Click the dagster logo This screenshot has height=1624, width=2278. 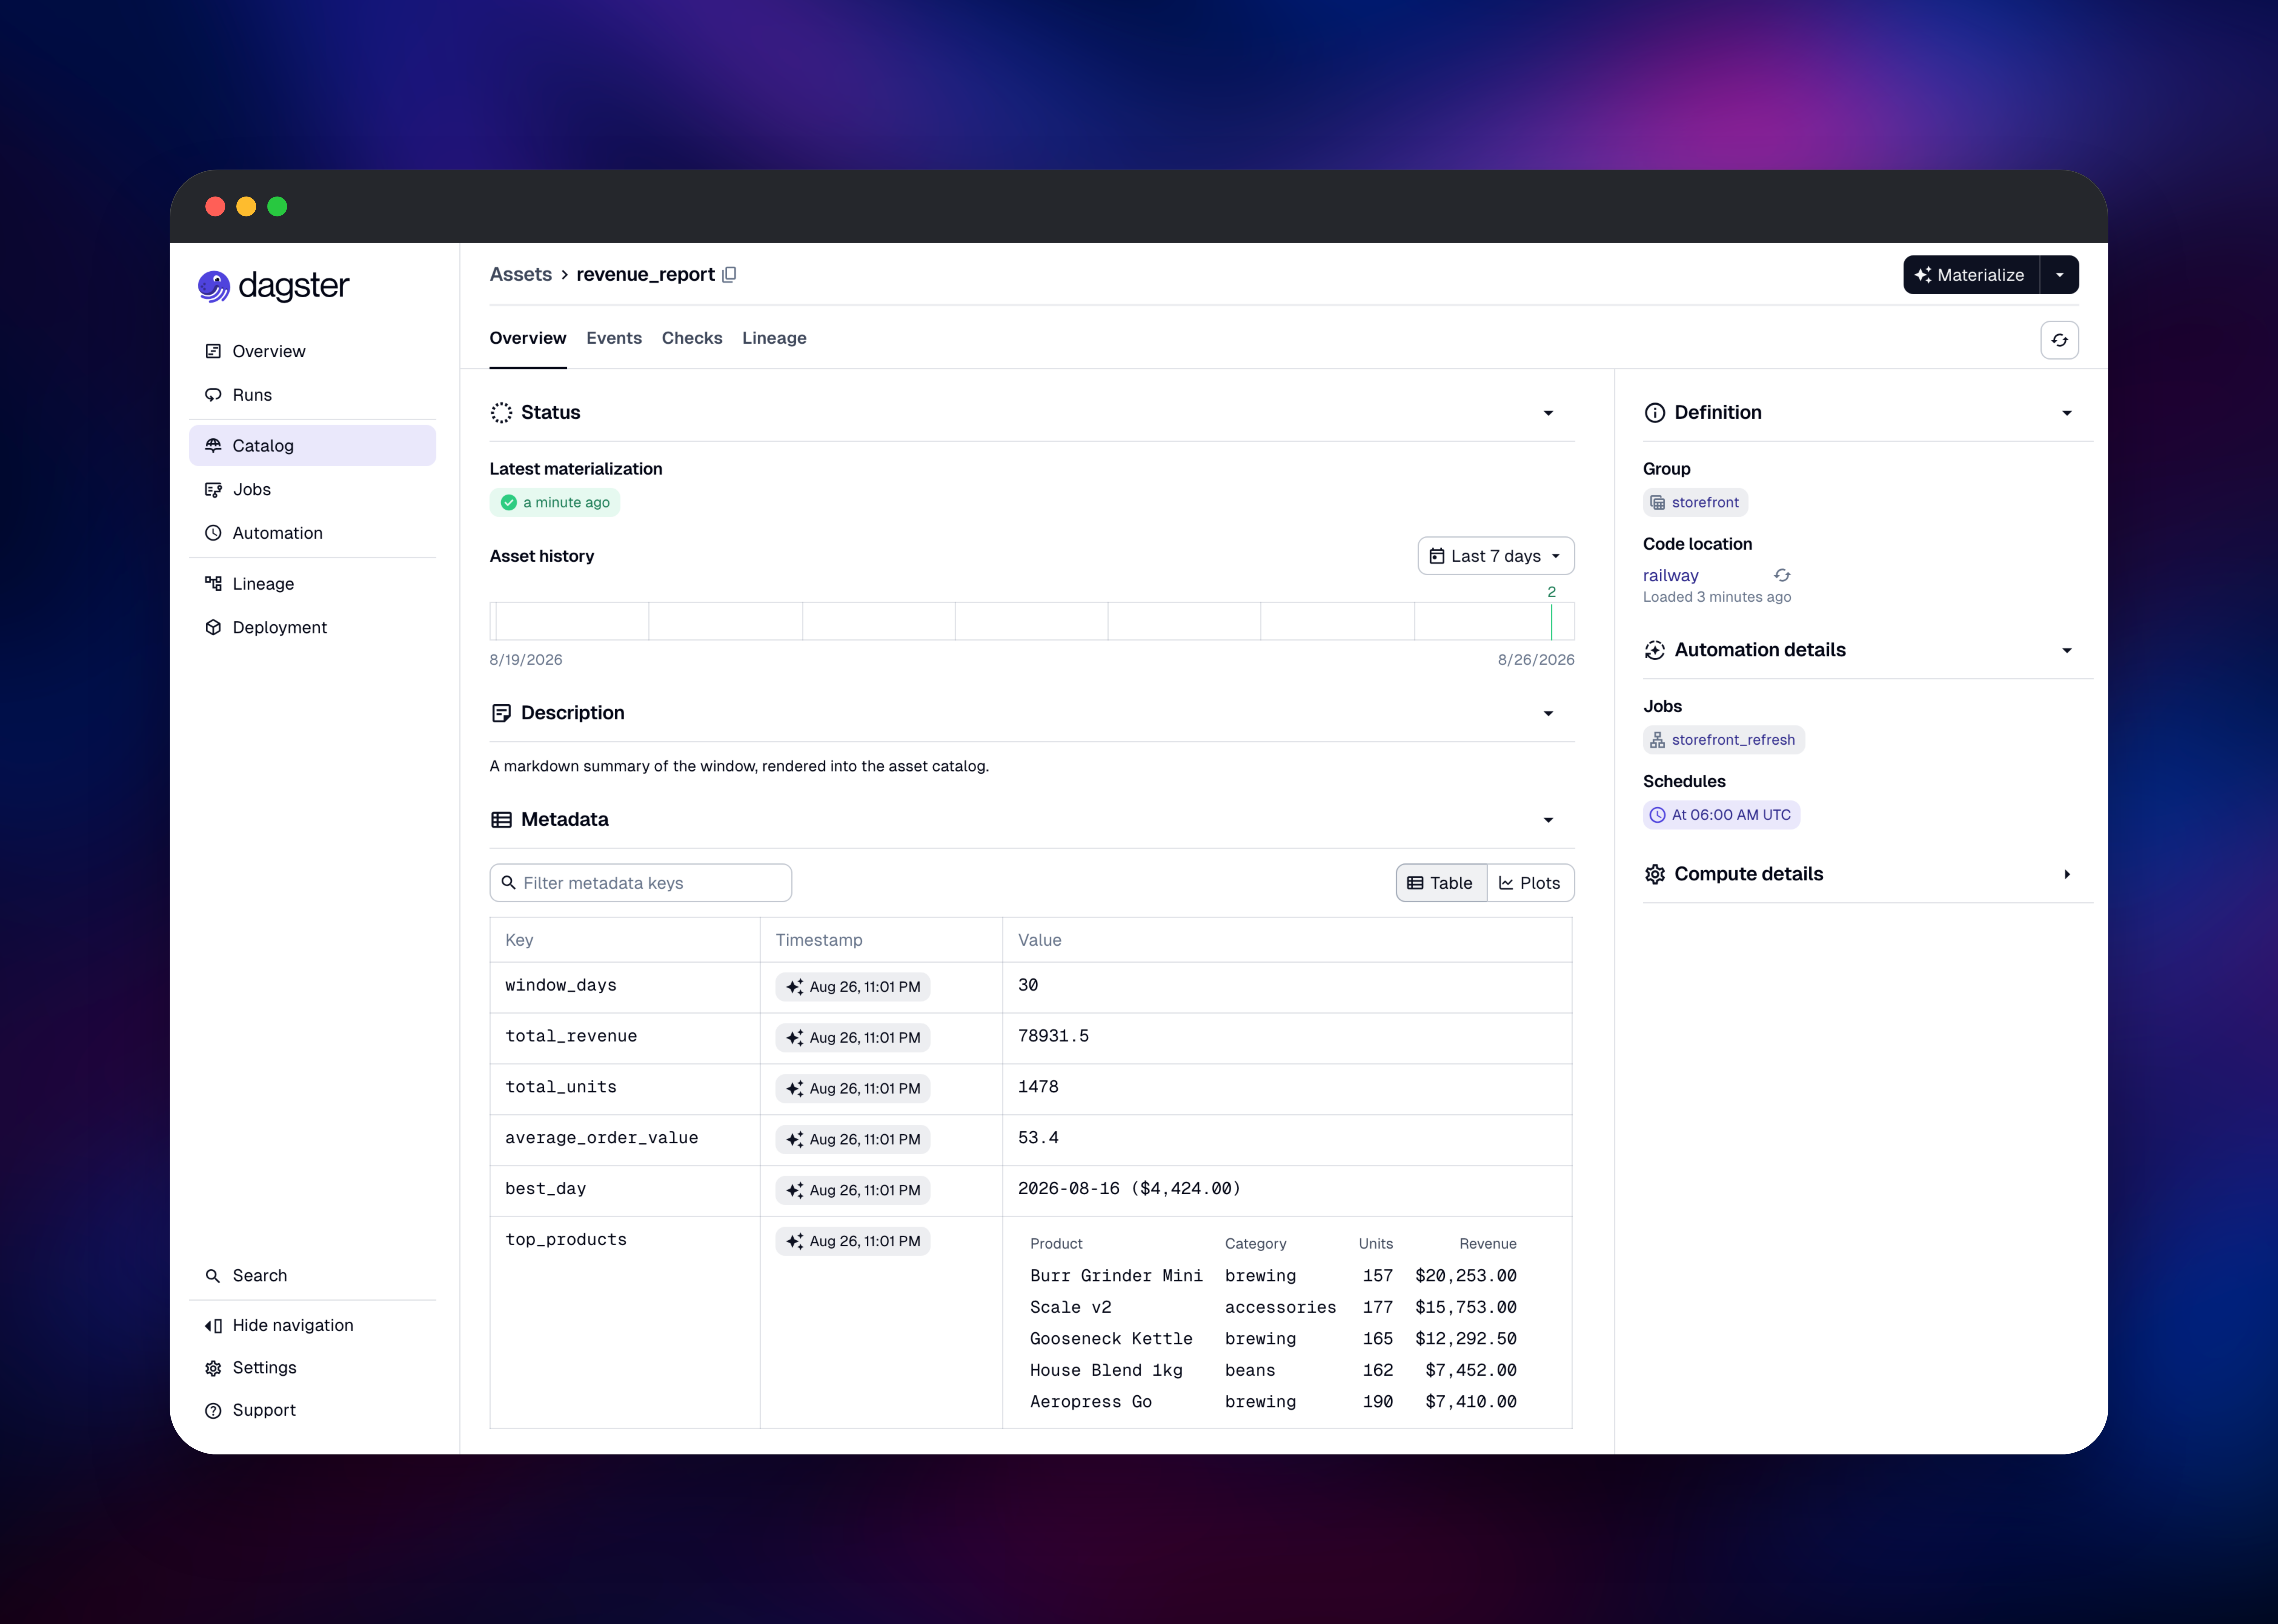[273, 286]
